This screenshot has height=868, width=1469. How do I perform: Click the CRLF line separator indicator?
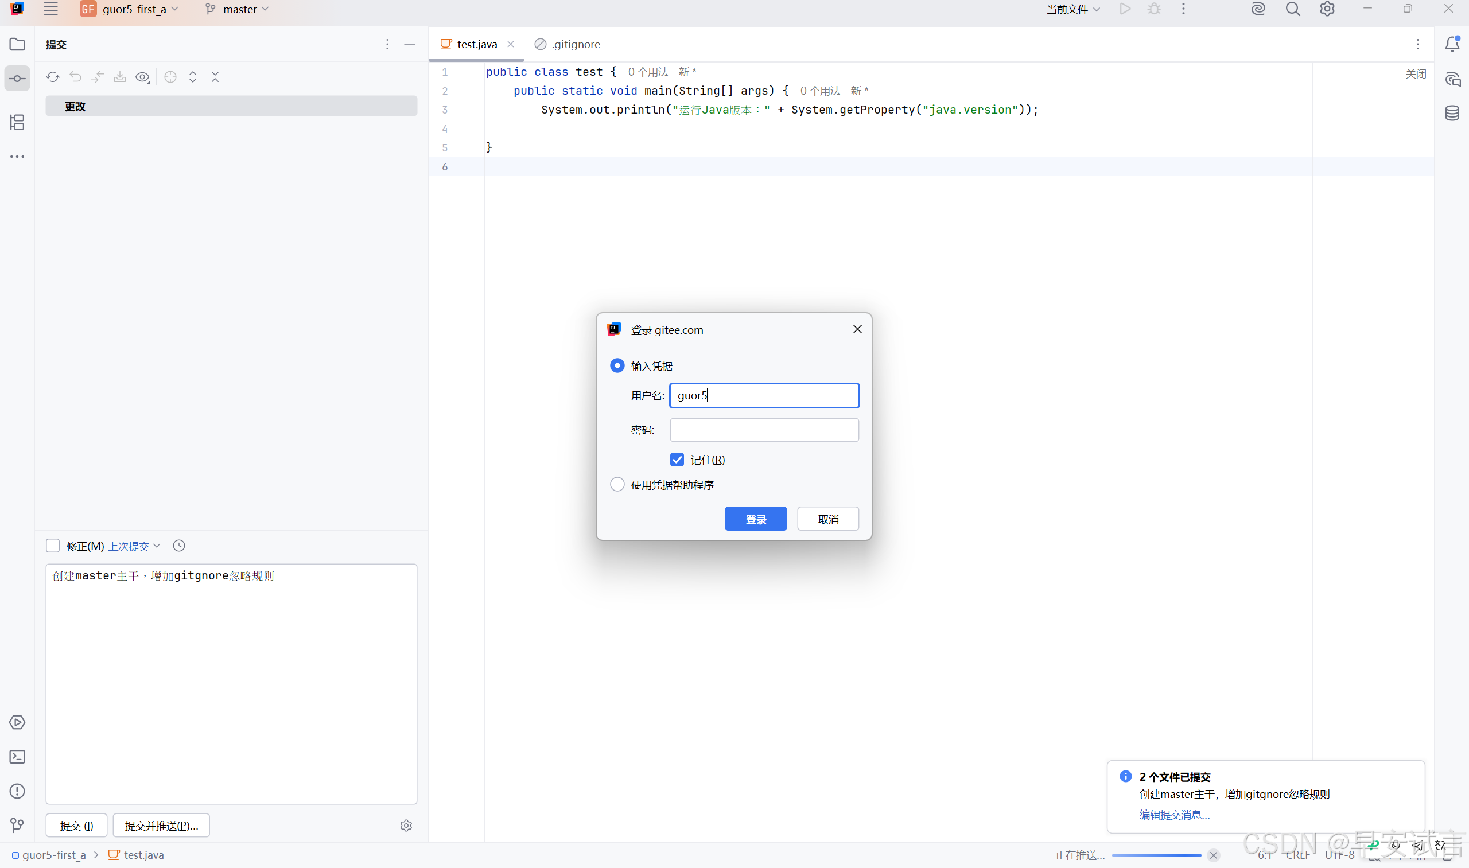click(x=1297, y=855)
